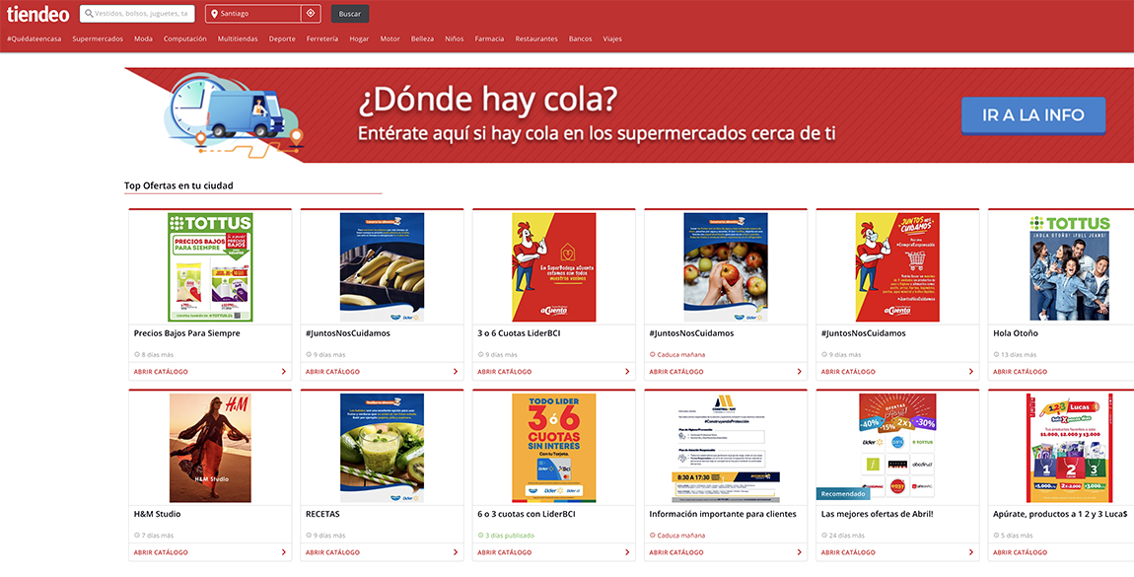This screenshot has height=577, width=1134.
Task: Click 6 o 3 cuotas con LiderBCI title
Action: [x=527, y=514]
